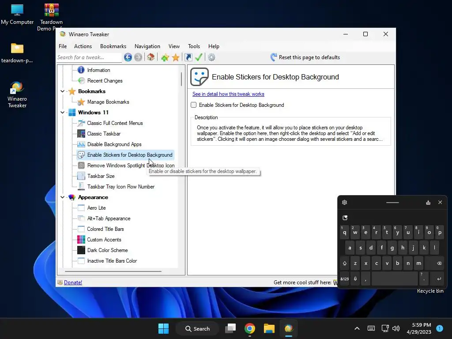The height and width of the screenshot is (339, 452).
Task: Open 'See in detail how this tweak works' link
Action: coord(228,94)
